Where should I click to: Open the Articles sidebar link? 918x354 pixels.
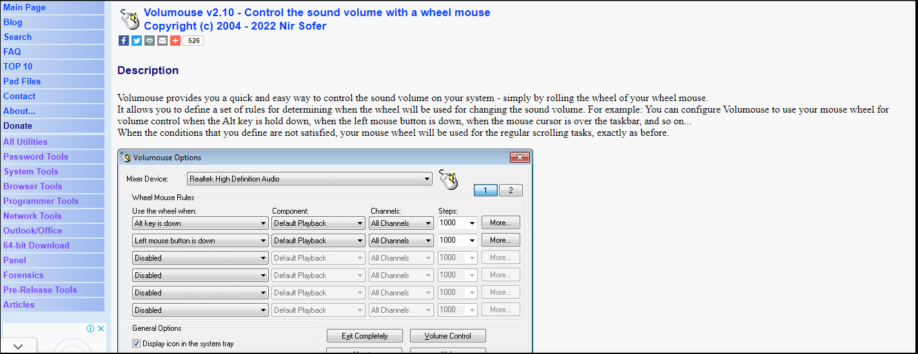19,304
